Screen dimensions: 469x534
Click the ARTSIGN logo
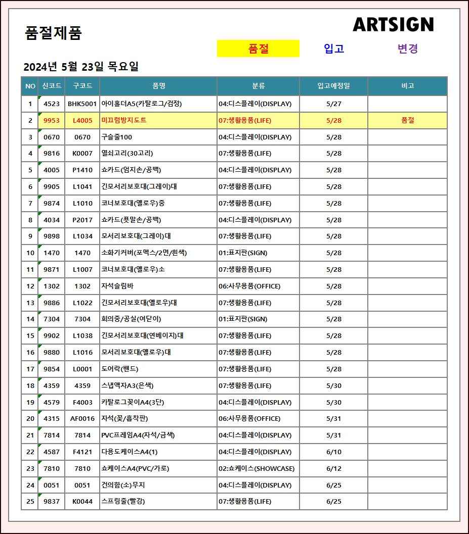click(x=393, y=24)
